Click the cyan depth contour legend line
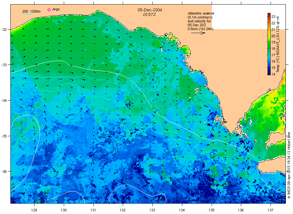 (x=27, y=14)
